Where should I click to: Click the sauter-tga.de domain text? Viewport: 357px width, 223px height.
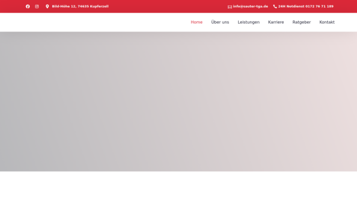[255, 7]
